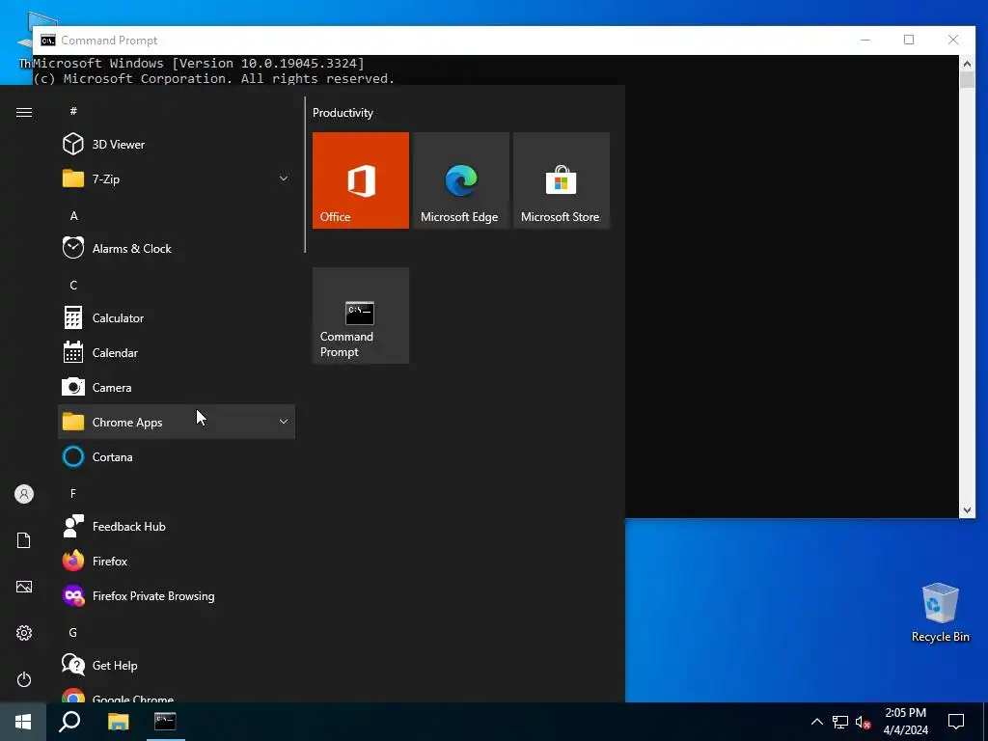Open the Chrome Apps folder
The width and height of the screenshot is (988, 741).
coord(177,423)
